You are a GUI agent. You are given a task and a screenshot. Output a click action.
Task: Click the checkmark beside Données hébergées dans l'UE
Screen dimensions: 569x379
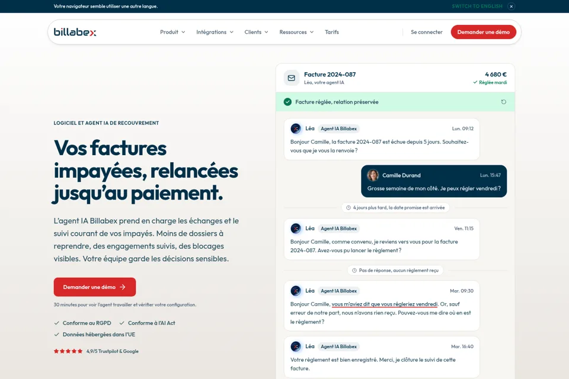[57, 335]
